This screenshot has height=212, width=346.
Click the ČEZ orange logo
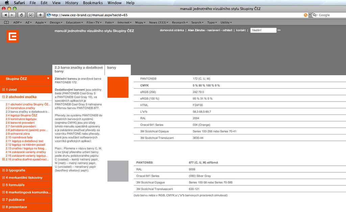click(x=13, y=36)
